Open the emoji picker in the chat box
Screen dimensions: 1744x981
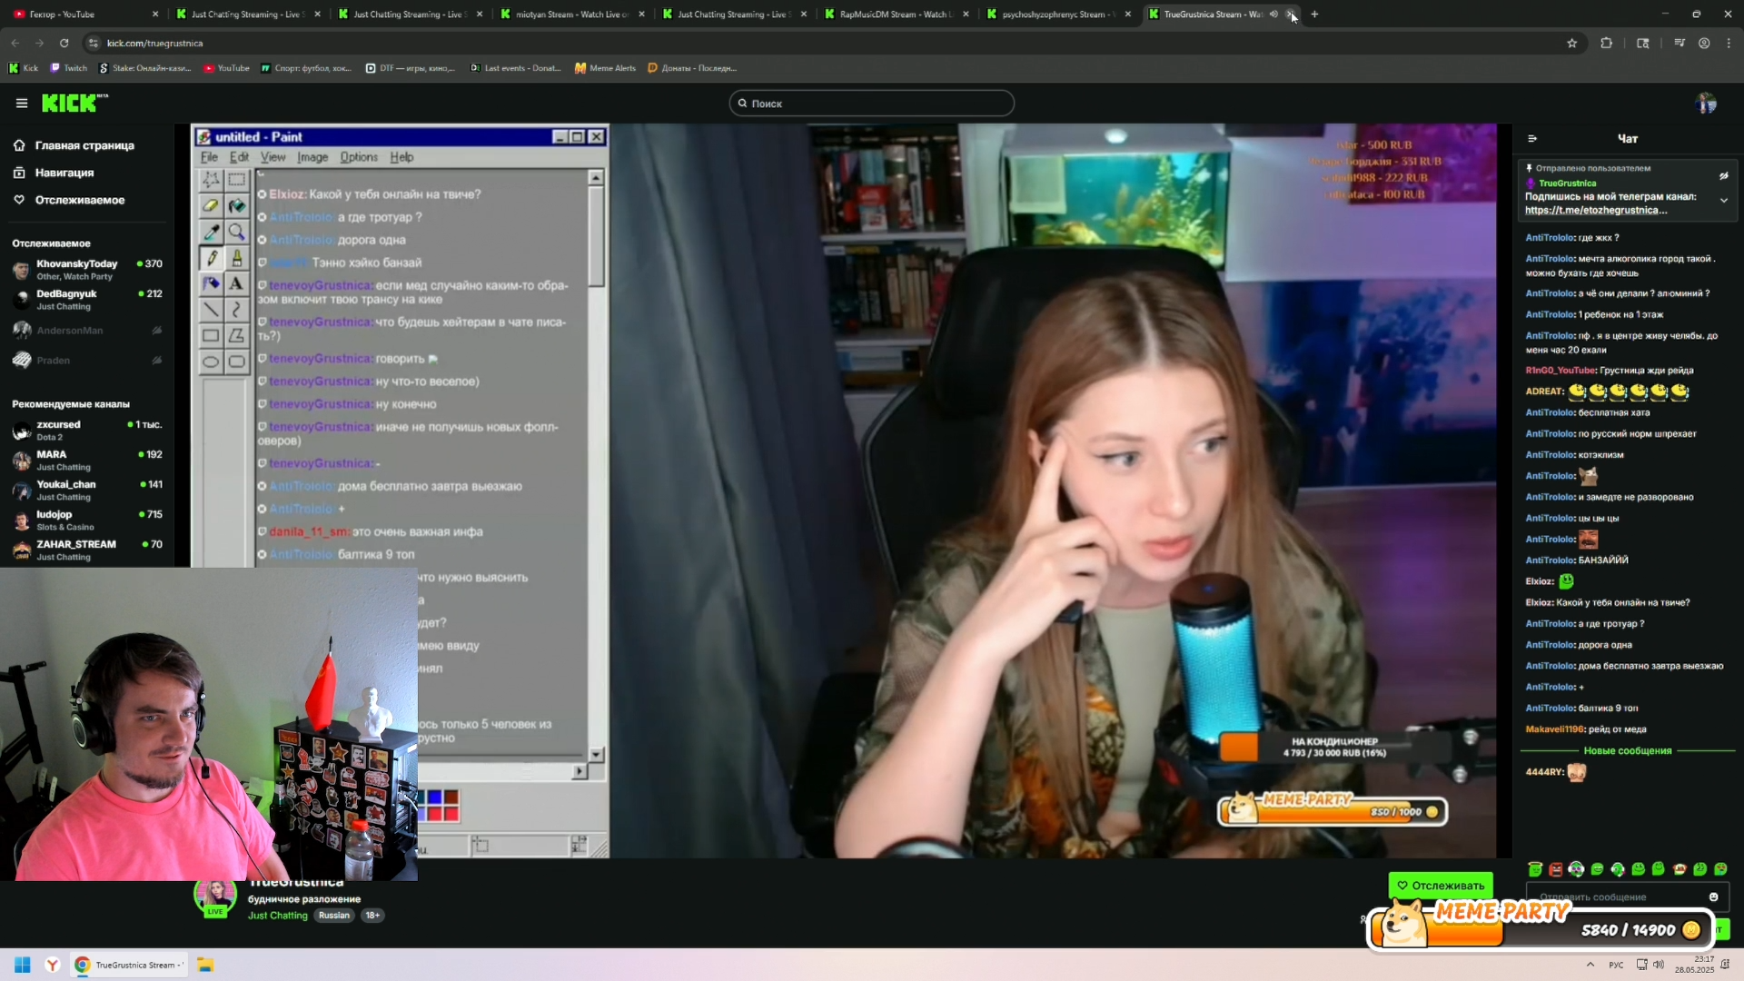click(1713, 897)
